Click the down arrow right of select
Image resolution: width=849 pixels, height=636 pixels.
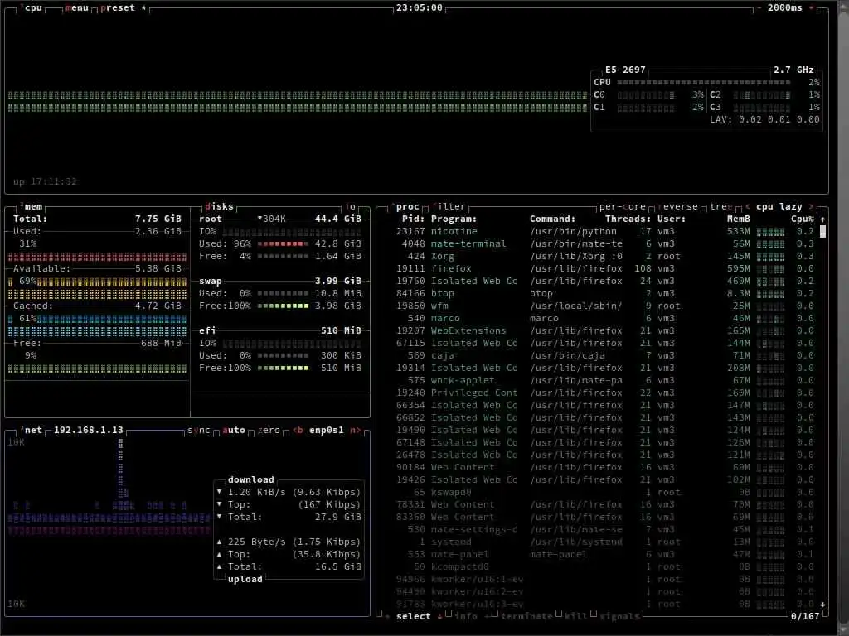pos(439,616)
